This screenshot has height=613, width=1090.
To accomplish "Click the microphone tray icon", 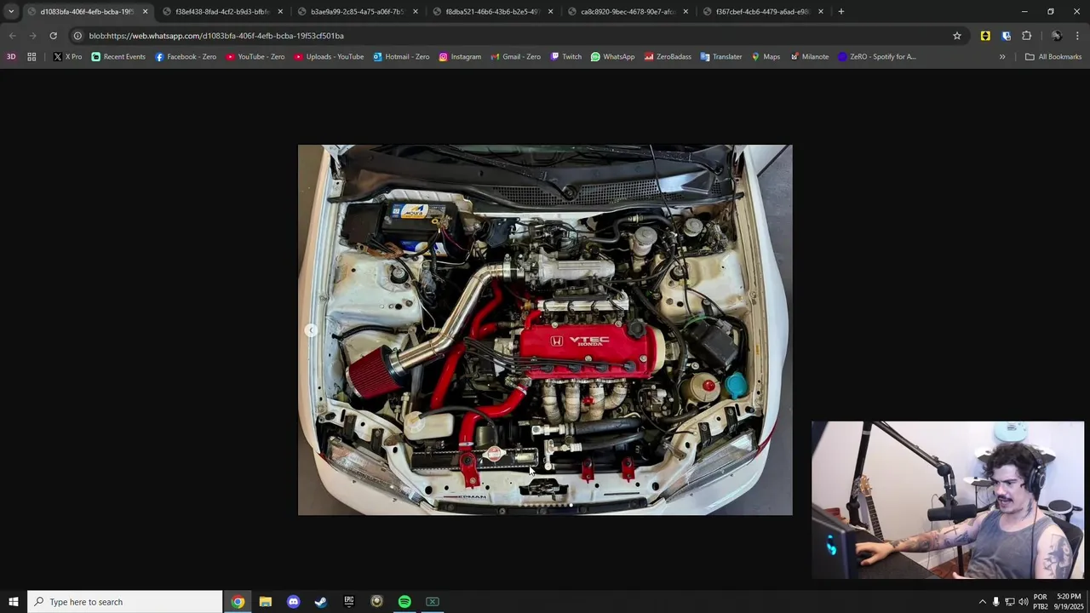I will click(995, 602).
